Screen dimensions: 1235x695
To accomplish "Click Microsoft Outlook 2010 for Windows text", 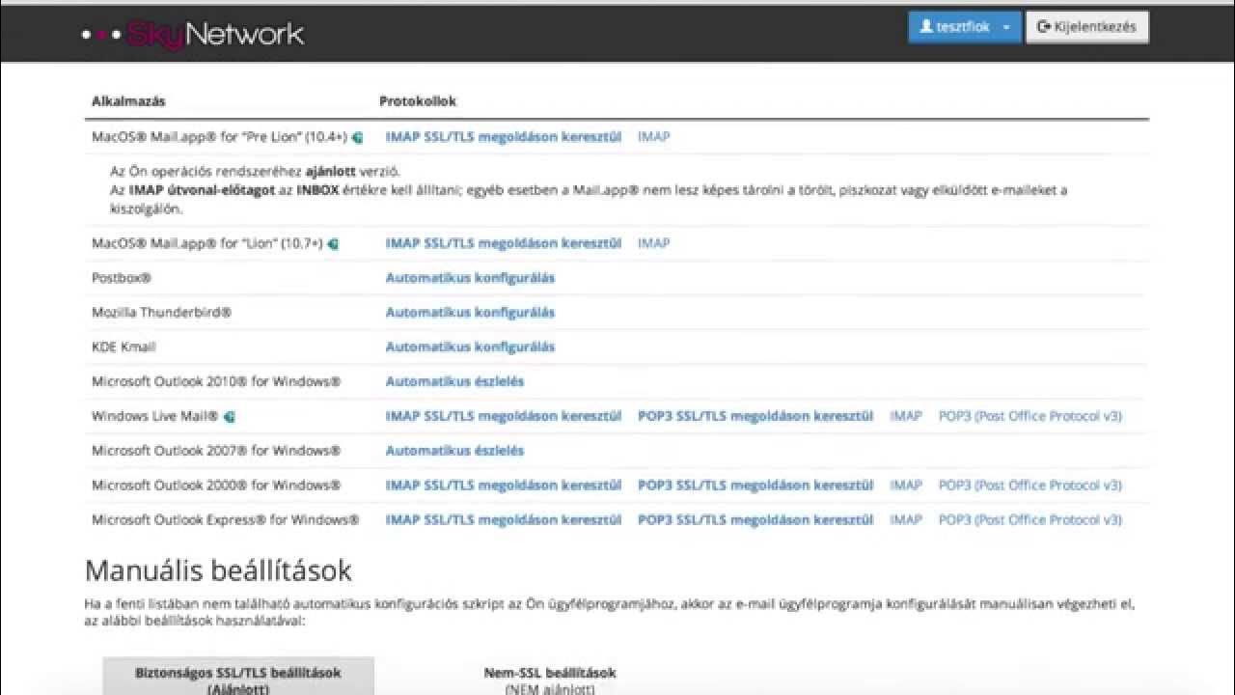I will tap(216, 381).
